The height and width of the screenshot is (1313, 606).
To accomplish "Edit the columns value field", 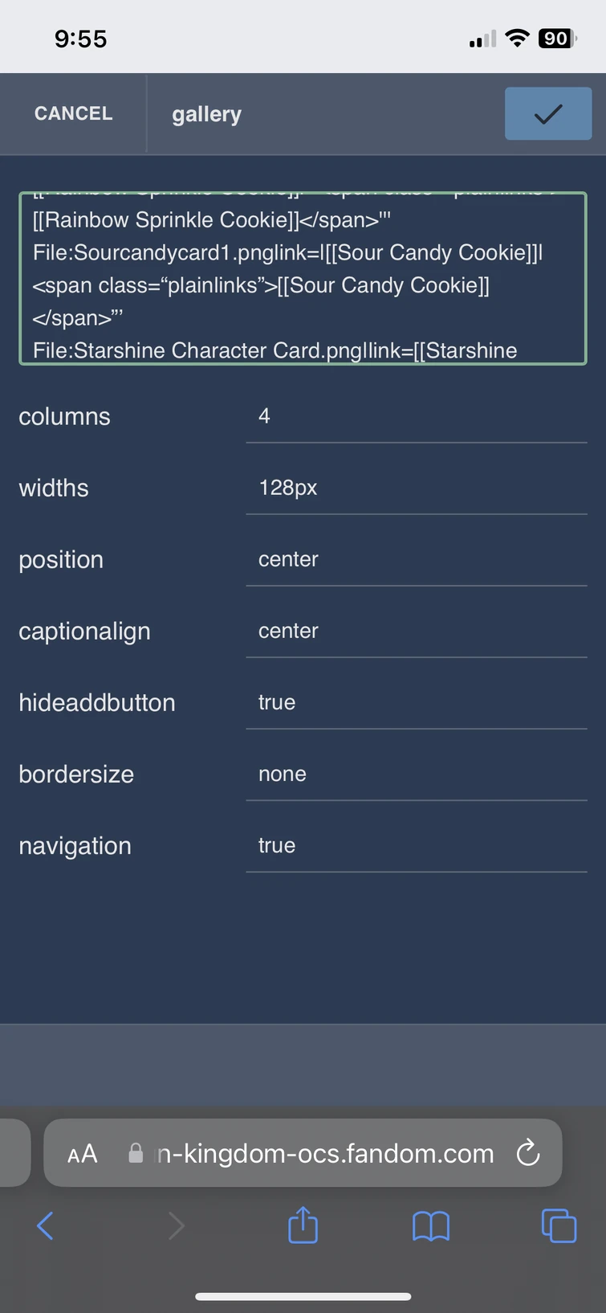I will tap(417, 416).
